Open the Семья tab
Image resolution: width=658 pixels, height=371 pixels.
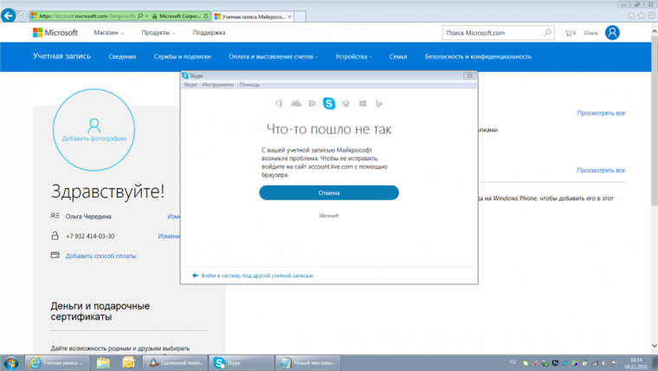click(397, 56)
